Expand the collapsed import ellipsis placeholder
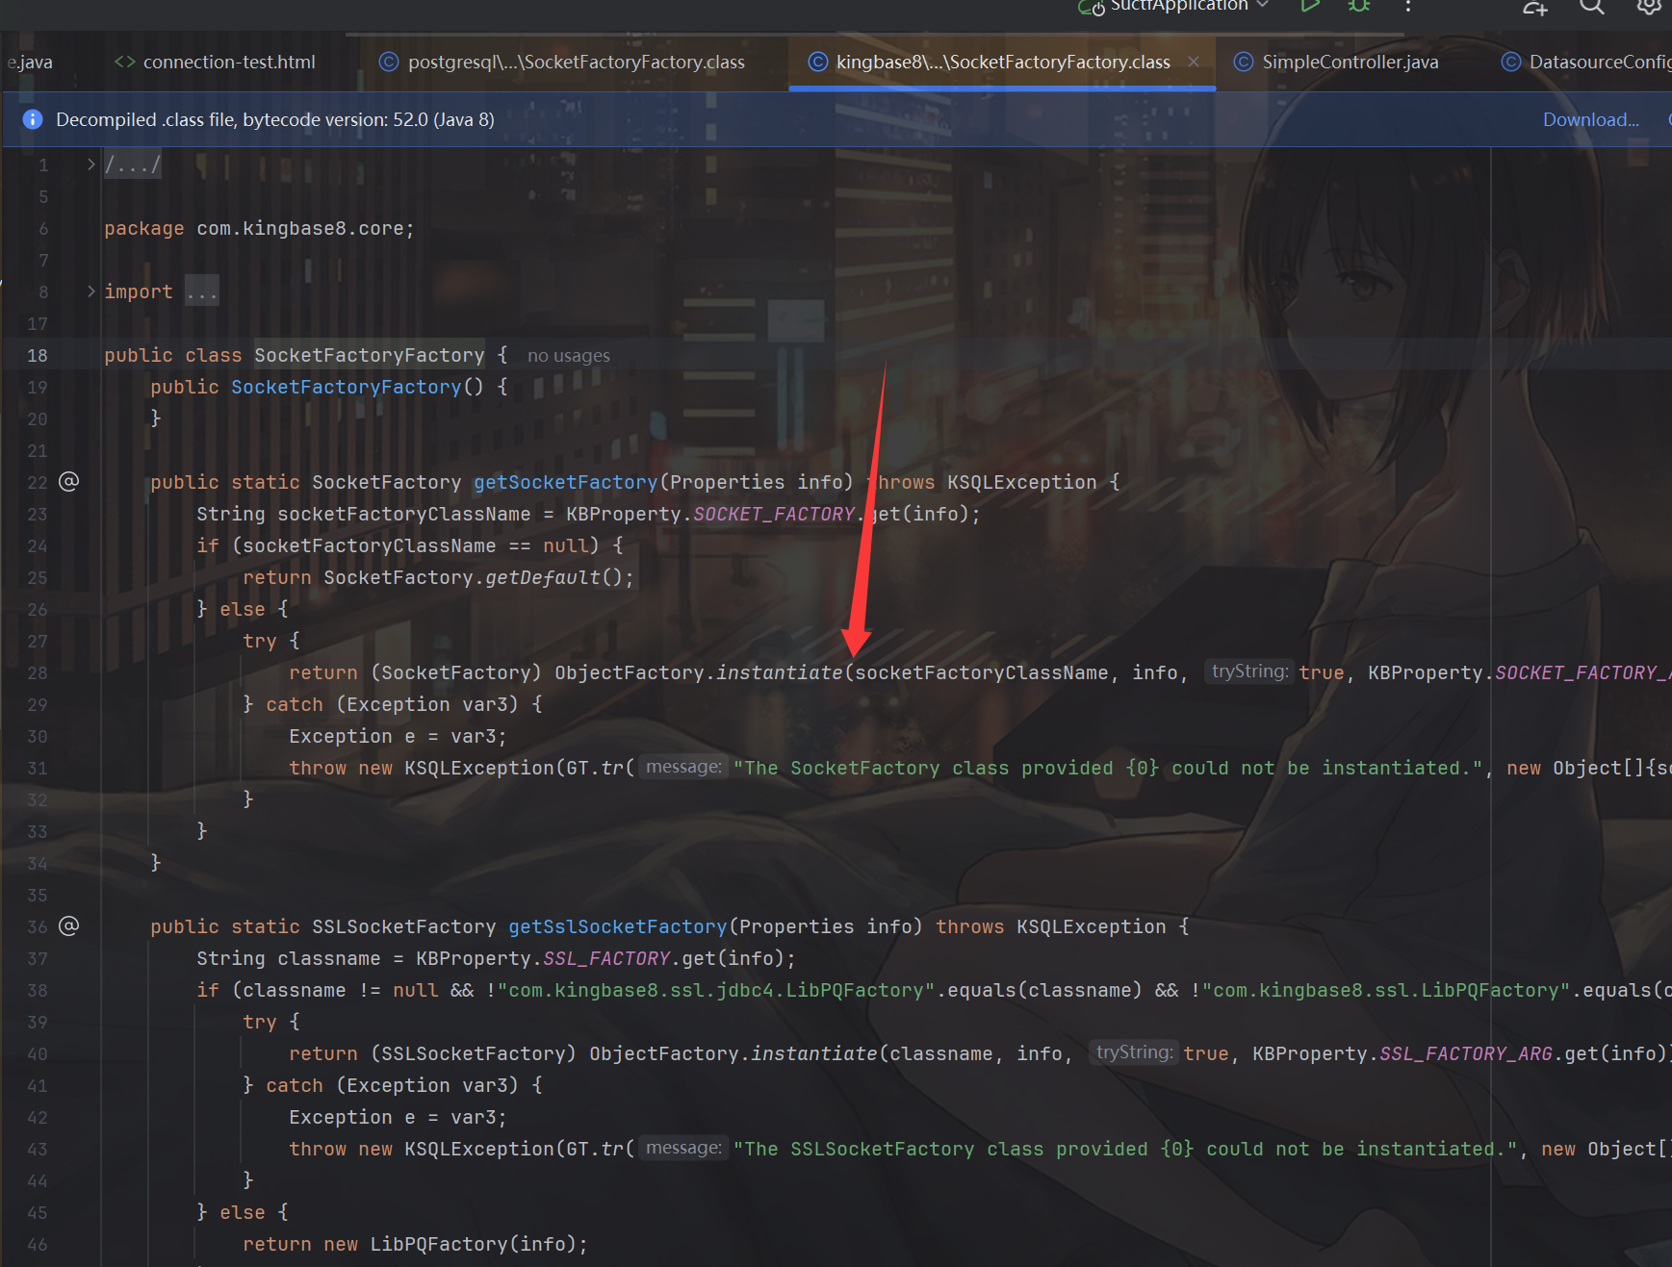 202,291
